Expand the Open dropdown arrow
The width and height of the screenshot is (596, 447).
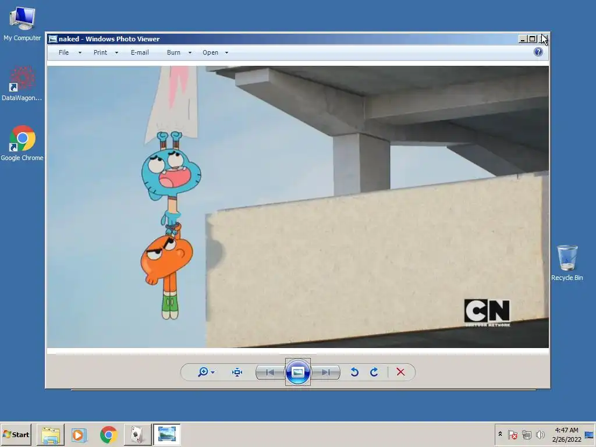(x=227, y=53)
